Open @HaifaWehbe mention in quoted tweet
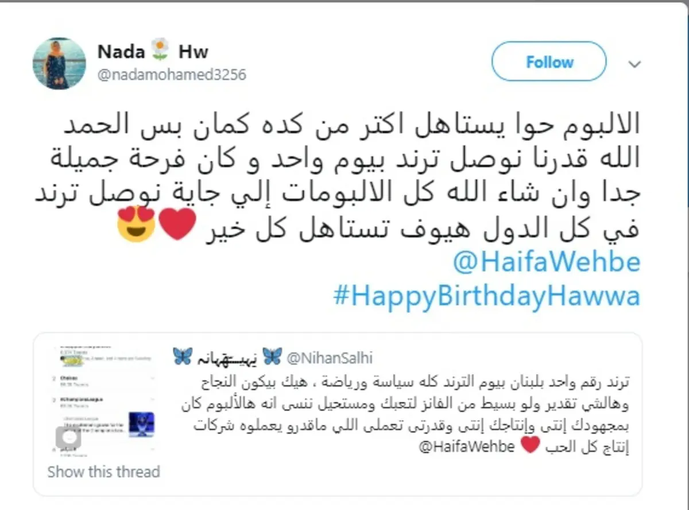The image size is (689, 510). click(x=466, y=447)
